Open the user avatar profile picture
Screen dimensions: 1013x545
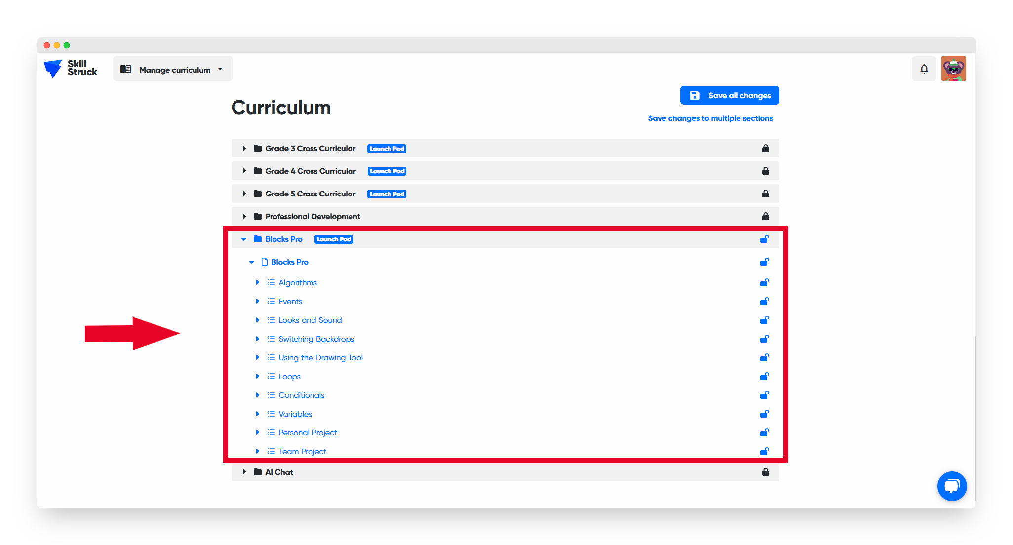(x=953, y=69)
